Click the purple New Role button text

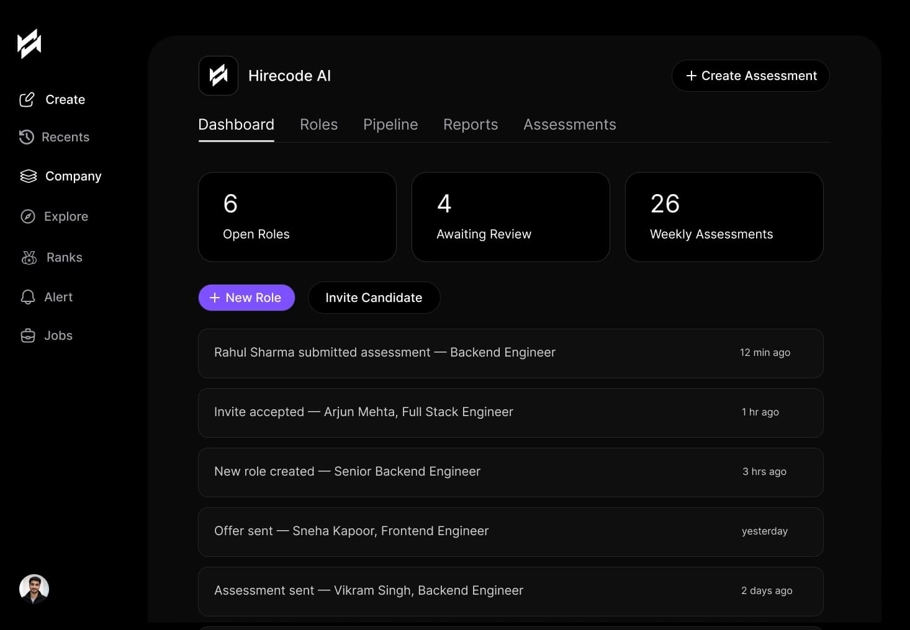253,298
